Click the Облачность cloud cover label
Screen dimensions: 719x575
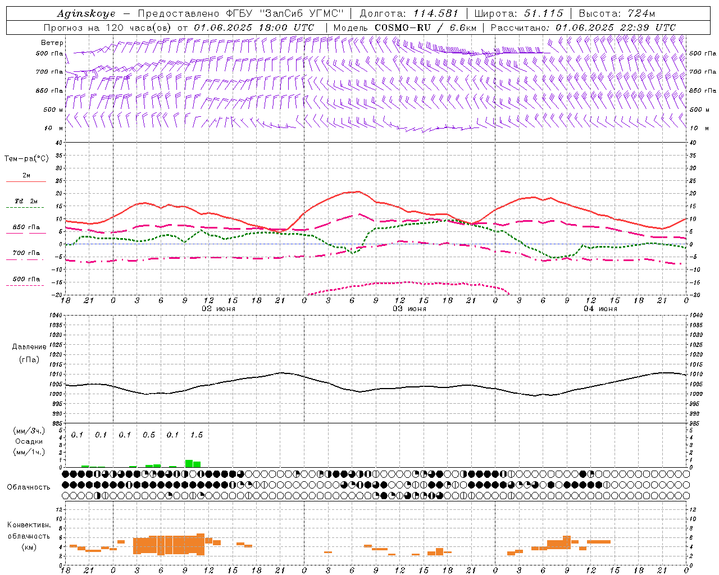point(29,487)
